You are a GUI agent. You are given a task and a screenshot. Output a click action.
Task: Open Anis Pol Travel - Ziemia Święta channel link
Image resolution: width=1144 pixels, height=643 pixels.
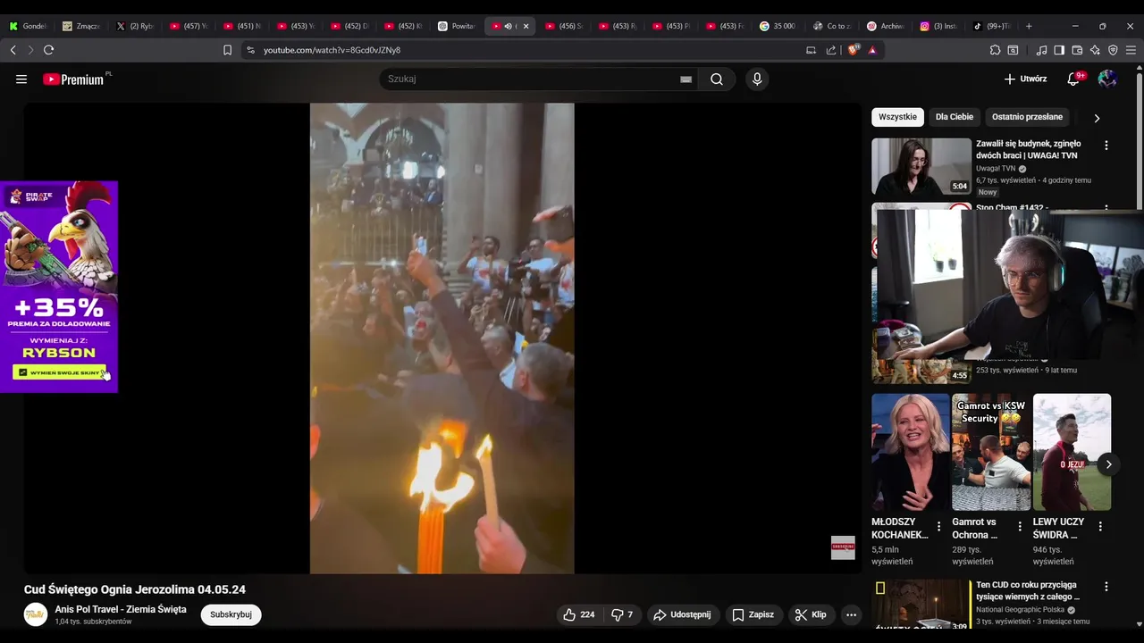click(121, 609)
